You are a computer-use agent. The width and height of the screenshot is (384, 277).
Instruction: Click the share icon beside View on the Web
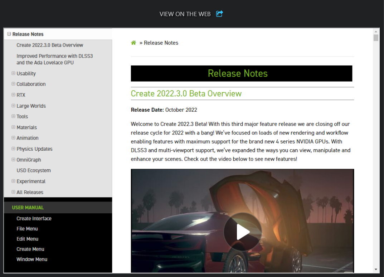219,14
